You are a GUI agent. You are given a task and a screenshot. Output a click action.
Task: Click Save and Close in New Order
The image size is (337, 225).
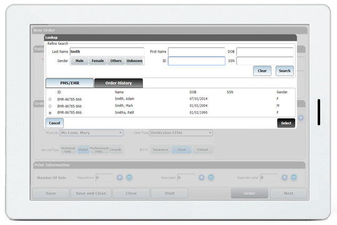pos(91,193)
